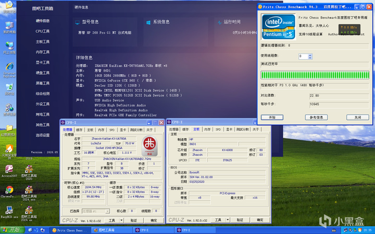Click the taskbar clock showing 20:35

click(x=367, y=230)
